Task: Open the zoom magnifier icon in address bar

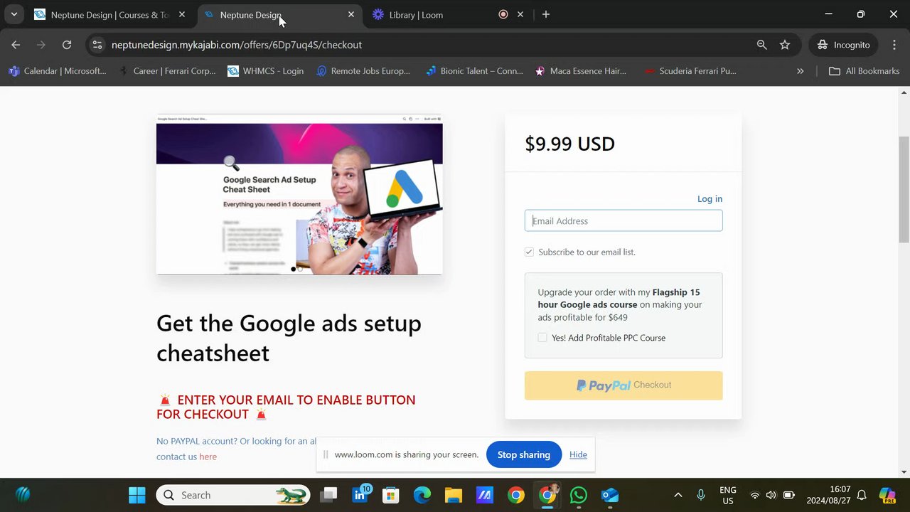Action: click(762, 45)
